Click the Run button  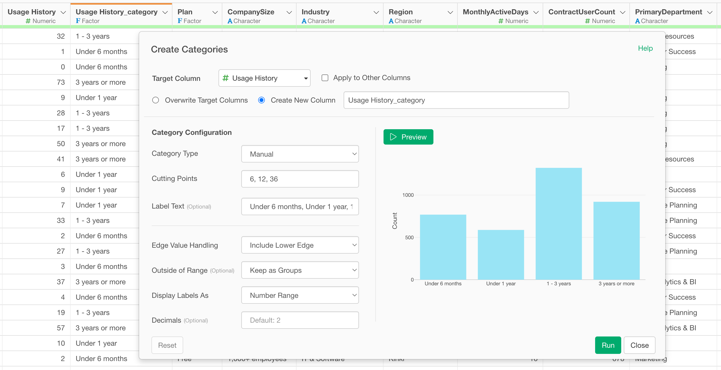click(608, 345)
